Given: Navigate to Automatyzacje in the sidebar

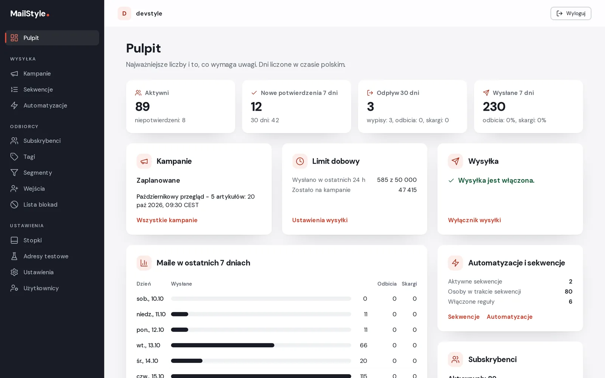Looking at the screenshot, I should click(52, 105).
